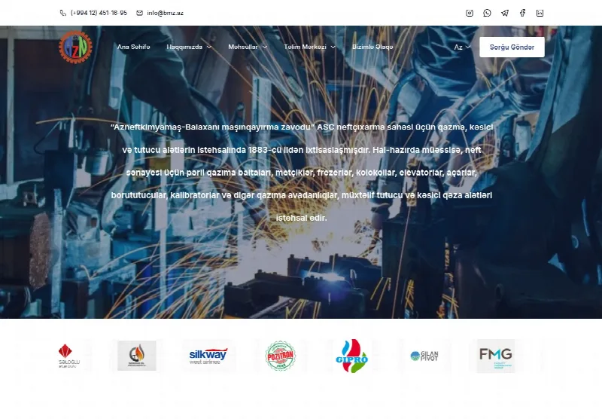Click the BMZ gear logo
Image resolution: width=602 pixels, height=419 pixels.
(76, 47)
